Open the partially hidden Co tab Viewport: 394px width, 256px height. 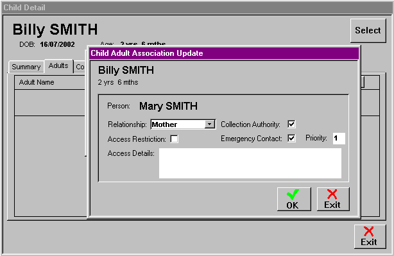click(x=80, y=67)
